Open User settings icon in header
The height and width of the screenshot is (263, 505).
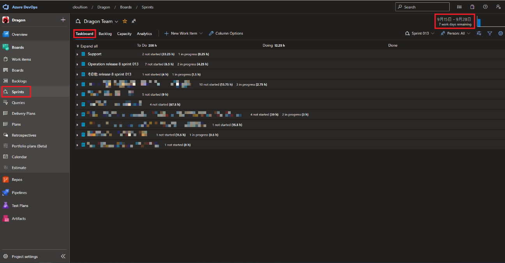point(498,7)
